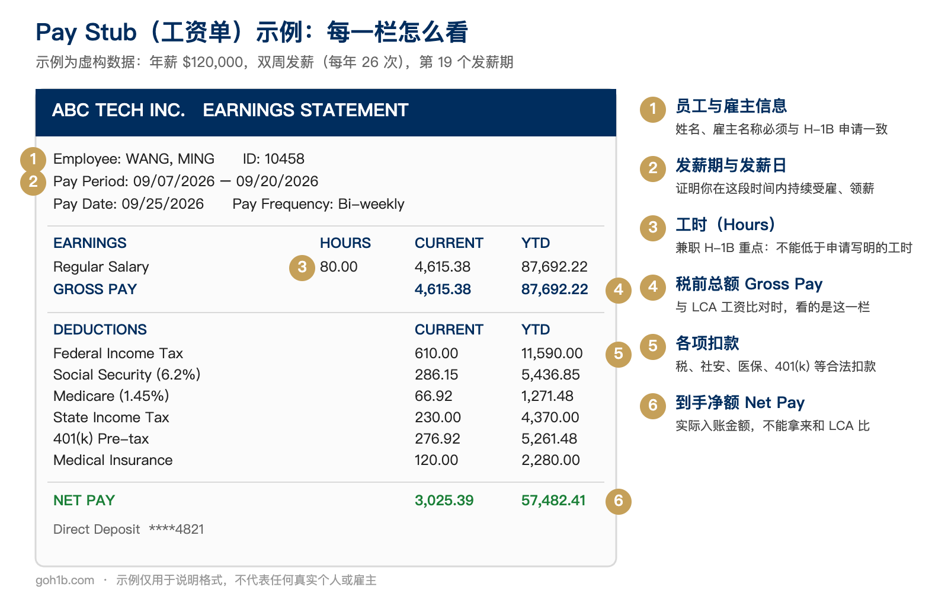Click the GROSS PAY current amount 4,615.38
This screenshot has width=948, height=599.
(x=443, y=289)
